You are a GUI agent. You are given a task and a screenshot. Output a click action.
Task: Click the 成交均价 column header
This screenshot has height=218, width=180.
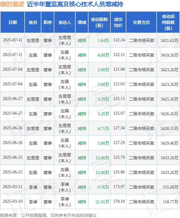pyautogui.click(x=118, y=22)
